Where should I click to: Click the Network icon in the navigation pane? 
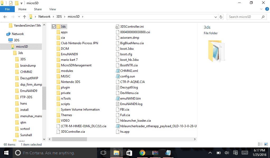8,34
